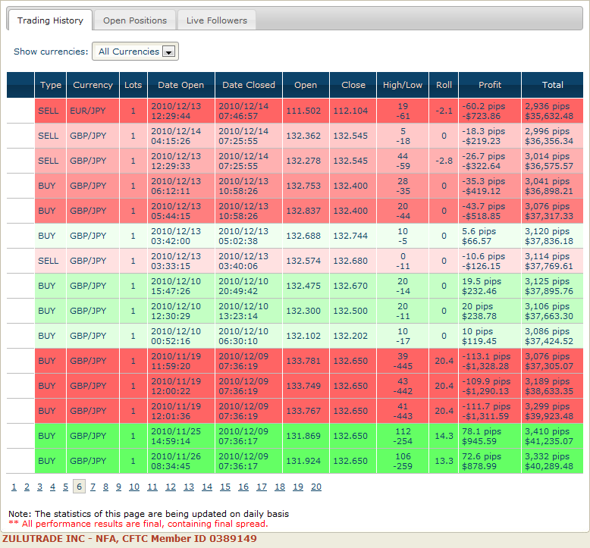Click current page number 6
Screen dimensions: 590x548
(x=79, y=487)
